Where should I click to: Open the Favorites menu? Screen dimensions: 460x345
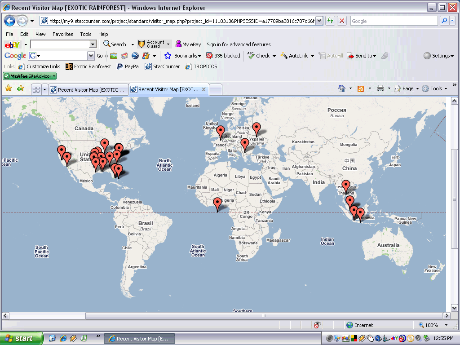tap(62, 34)
